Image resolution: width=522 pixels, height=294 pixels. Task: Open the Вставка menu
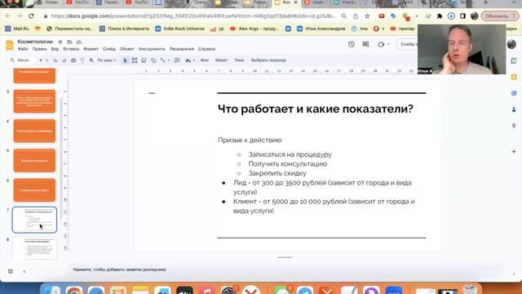71,49
